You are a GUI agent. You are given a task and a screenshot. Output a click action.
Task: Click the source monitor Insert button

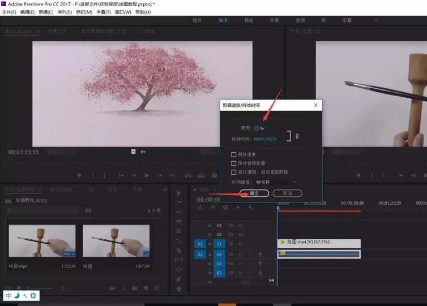(188, 175)
